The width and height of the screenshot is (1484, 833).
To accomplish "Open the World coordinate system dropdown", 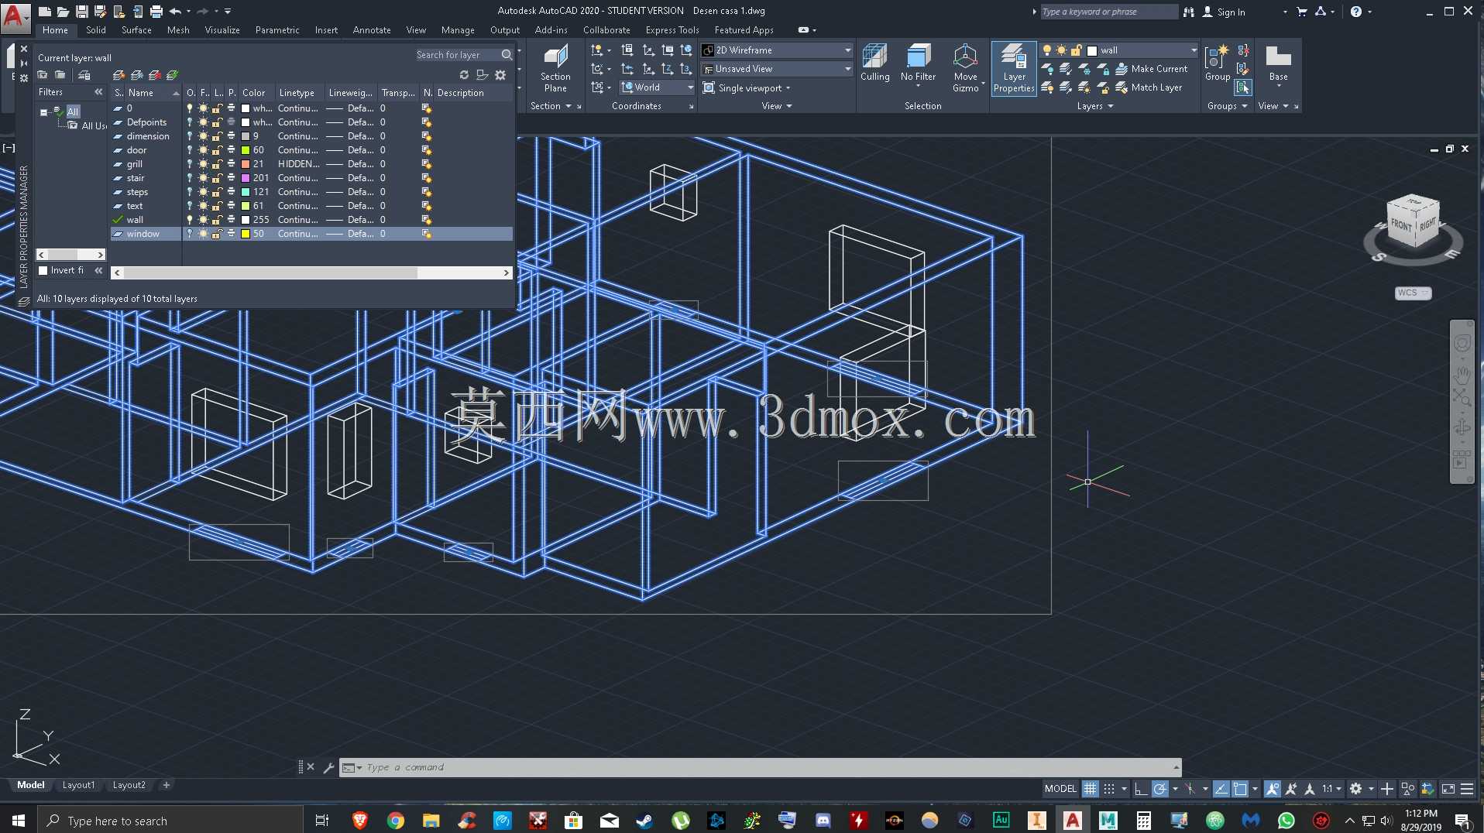I will coord(657,87).
